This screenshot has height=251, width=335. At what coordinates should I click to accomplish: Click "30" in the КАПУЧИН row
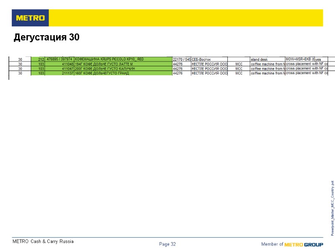tap(20, 69)
